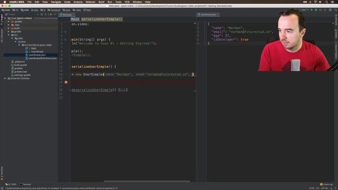
Task: Debug the Main configuration
Action: tap(316, 10)
